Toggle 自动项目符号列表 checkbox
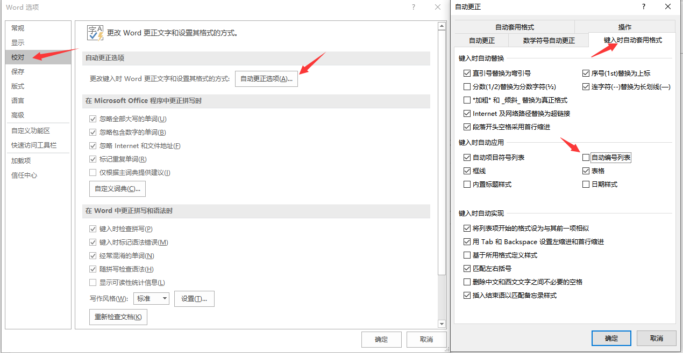The width and height of the screenshot is (683, 353). pyautogui.click(x=467, y=157)
